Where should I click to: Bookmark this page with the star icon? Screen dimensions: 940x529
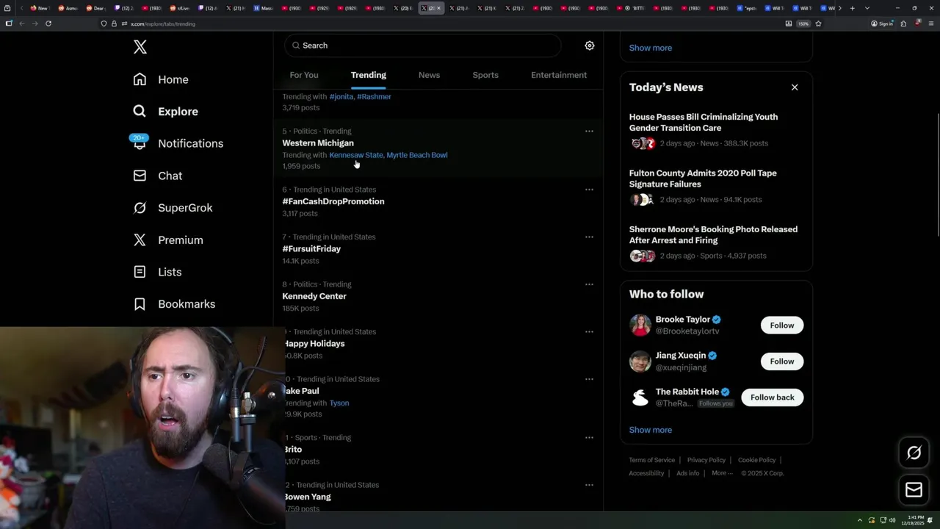click(818, 24)
